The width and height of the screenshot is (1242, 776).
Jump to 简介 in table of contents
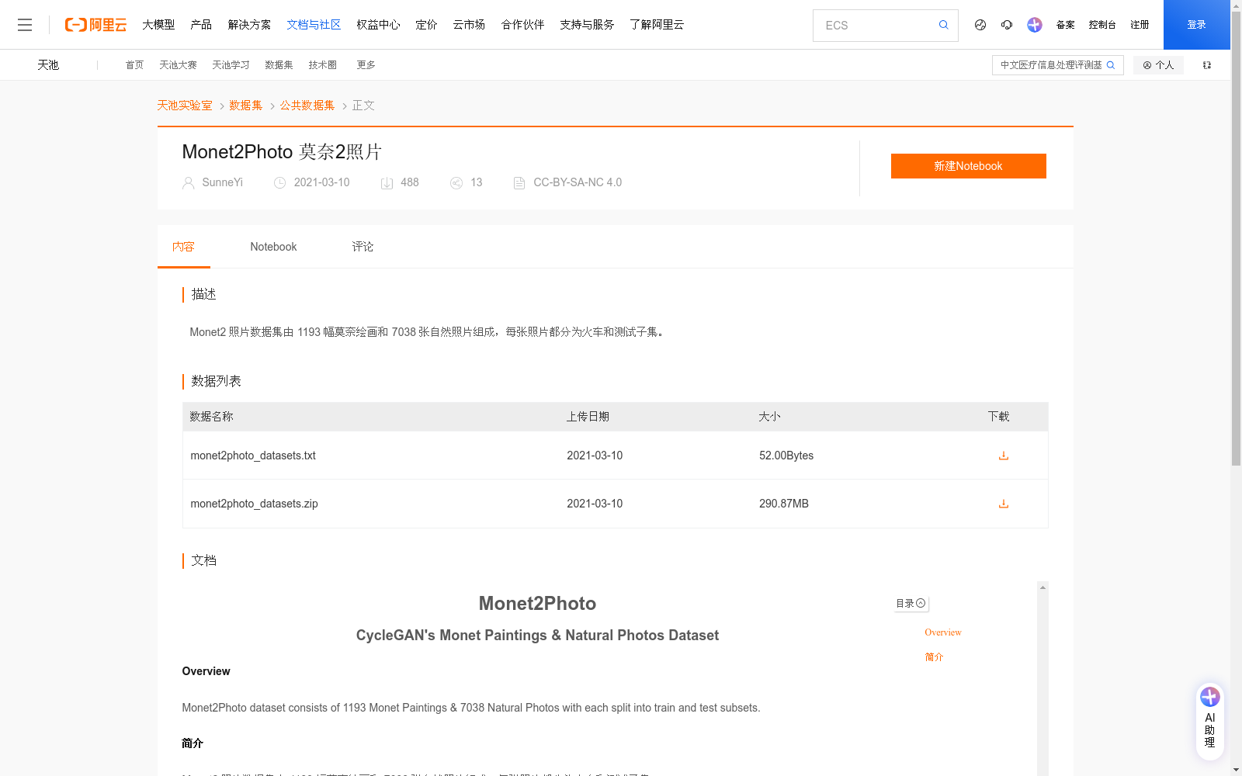pyautogui.click(x=934, y=656)
